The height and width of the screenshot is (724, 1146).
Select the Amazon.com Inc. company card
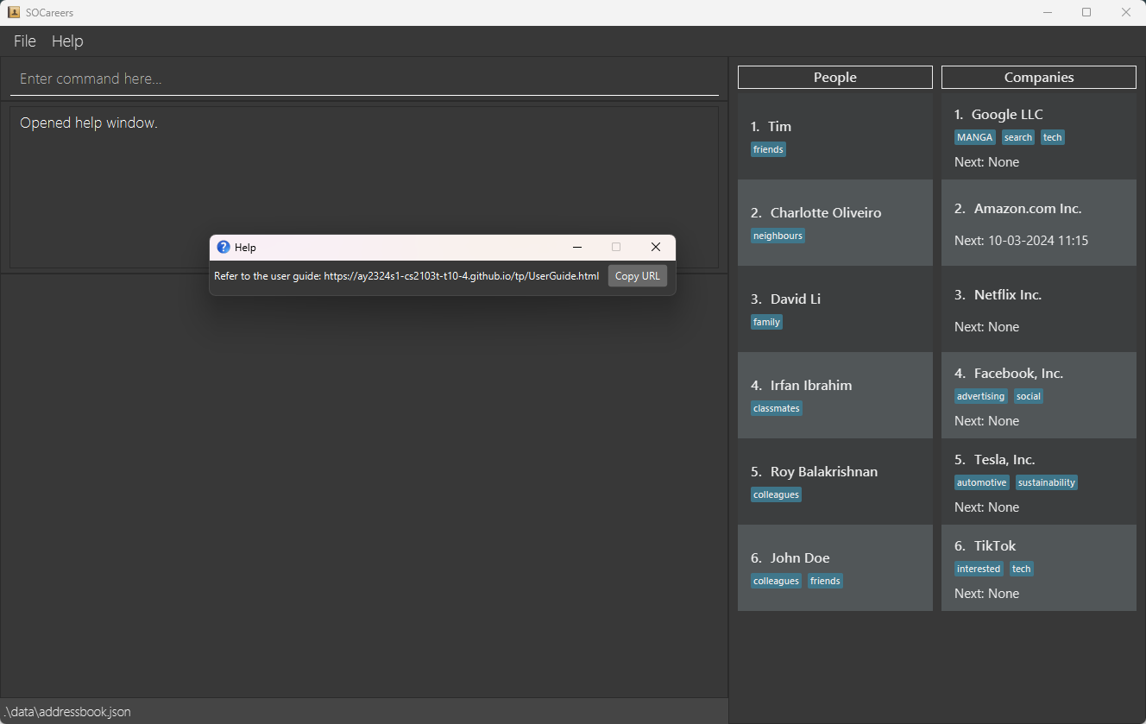[1038, 223]
